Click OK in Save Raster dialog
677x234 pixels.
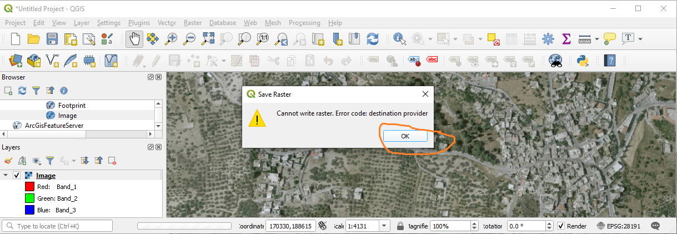pos(405,136)
